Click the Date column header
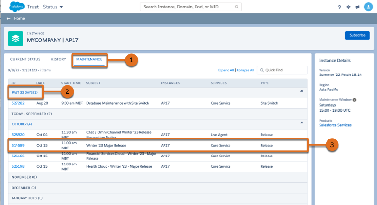This screenshot has width=377, height=205. coord(41,83)
